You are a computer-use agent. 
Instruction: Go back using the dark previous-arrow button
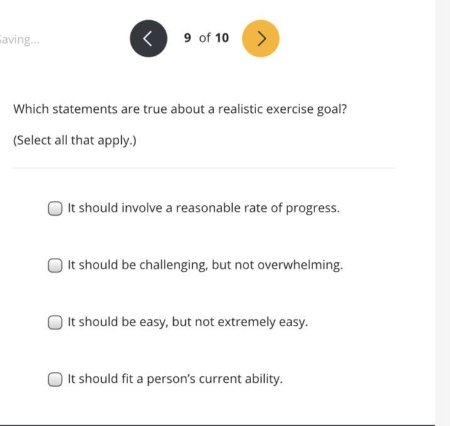[149, 38]
